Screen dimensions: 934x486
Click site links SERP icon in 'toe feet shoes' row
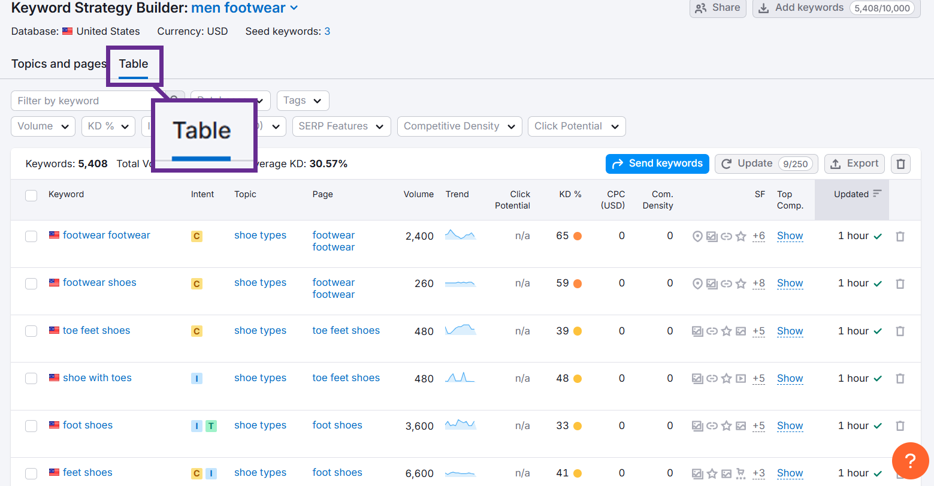[712, 331]
